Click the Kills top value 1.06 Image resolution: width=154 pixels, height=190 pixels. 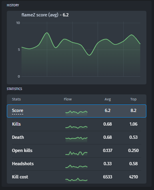[x=133, y=124]
